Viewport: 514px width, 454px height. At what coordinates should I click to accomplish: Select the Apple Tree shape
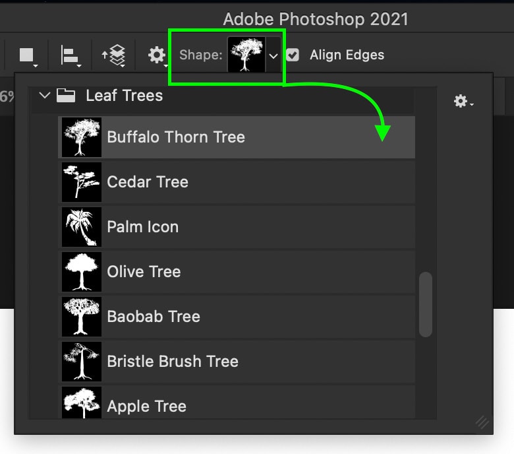237,403
